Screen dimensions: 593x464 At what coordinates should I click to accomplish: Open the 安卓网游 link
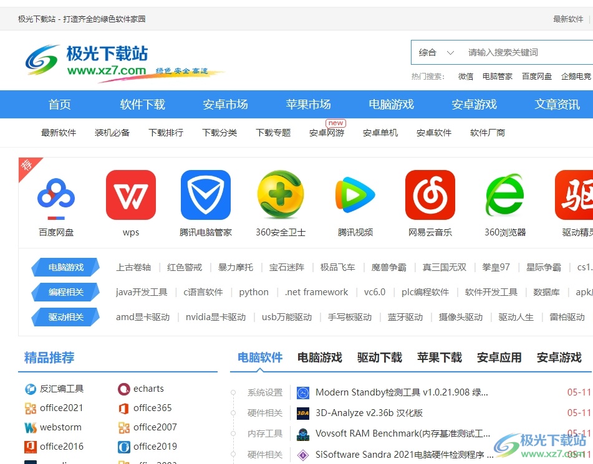327,133
